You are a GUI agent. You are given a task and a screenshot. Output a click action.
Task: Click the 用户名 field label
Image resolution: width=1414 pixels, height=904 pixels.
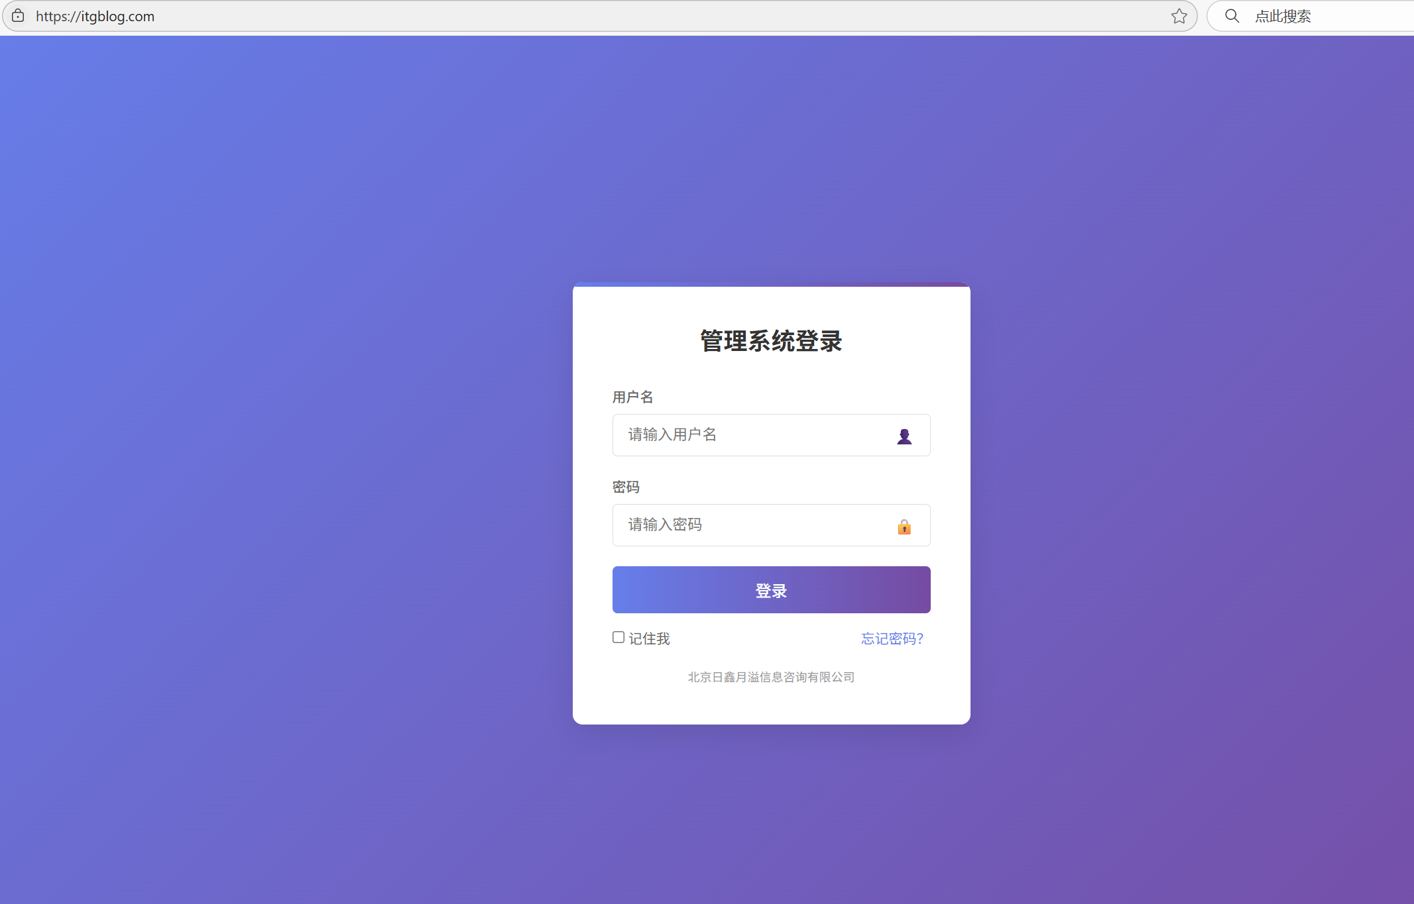pyautogui.click(x=632, y=397)
